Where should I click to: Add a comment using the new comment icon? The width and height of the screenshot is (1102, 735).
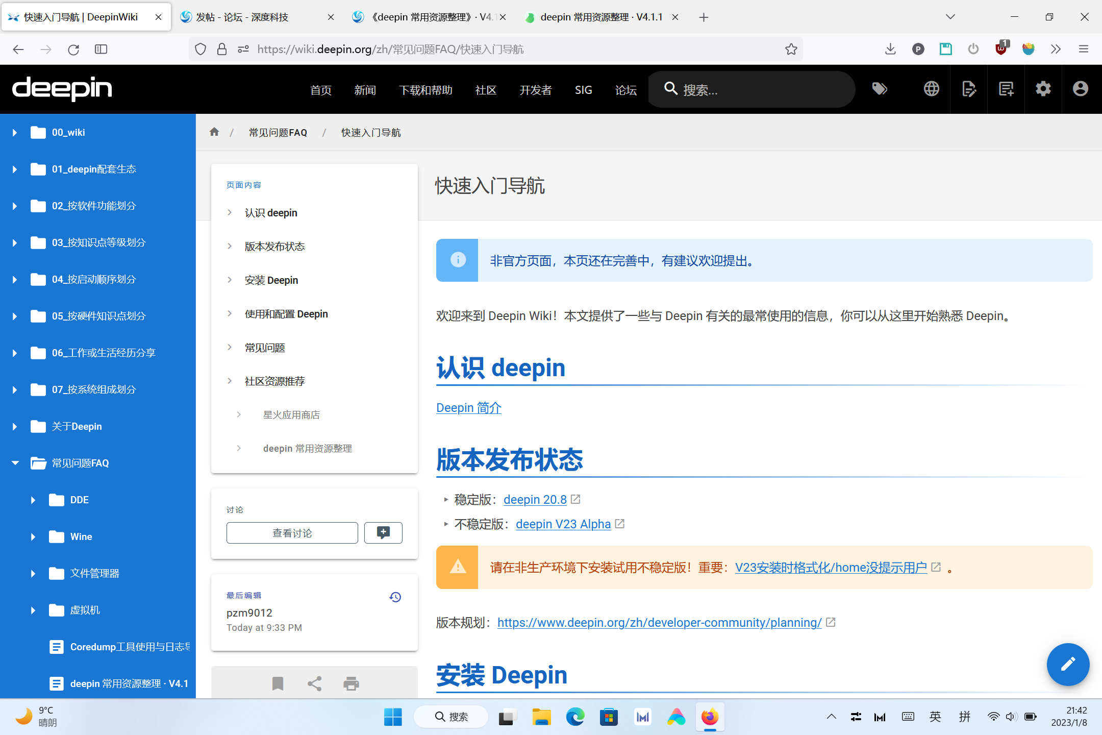[383, 532]
